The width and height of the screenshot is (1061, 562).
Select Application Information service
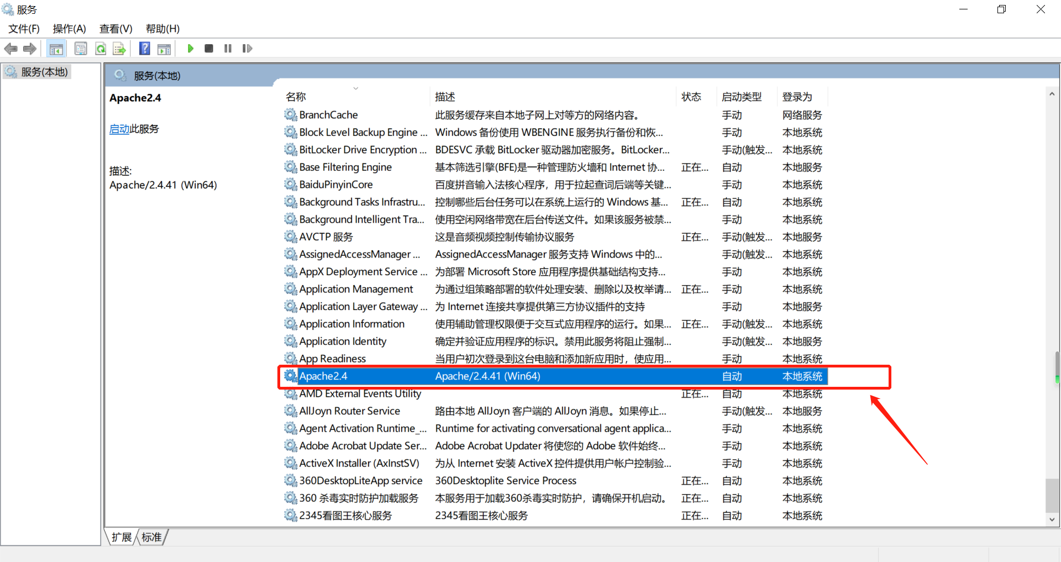click(x=555, y=324)
